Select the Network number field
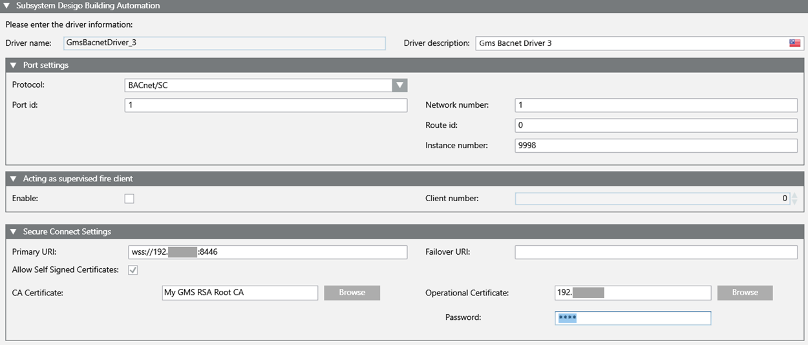This screenshot has width=808, height=345. tap(655, 105)
